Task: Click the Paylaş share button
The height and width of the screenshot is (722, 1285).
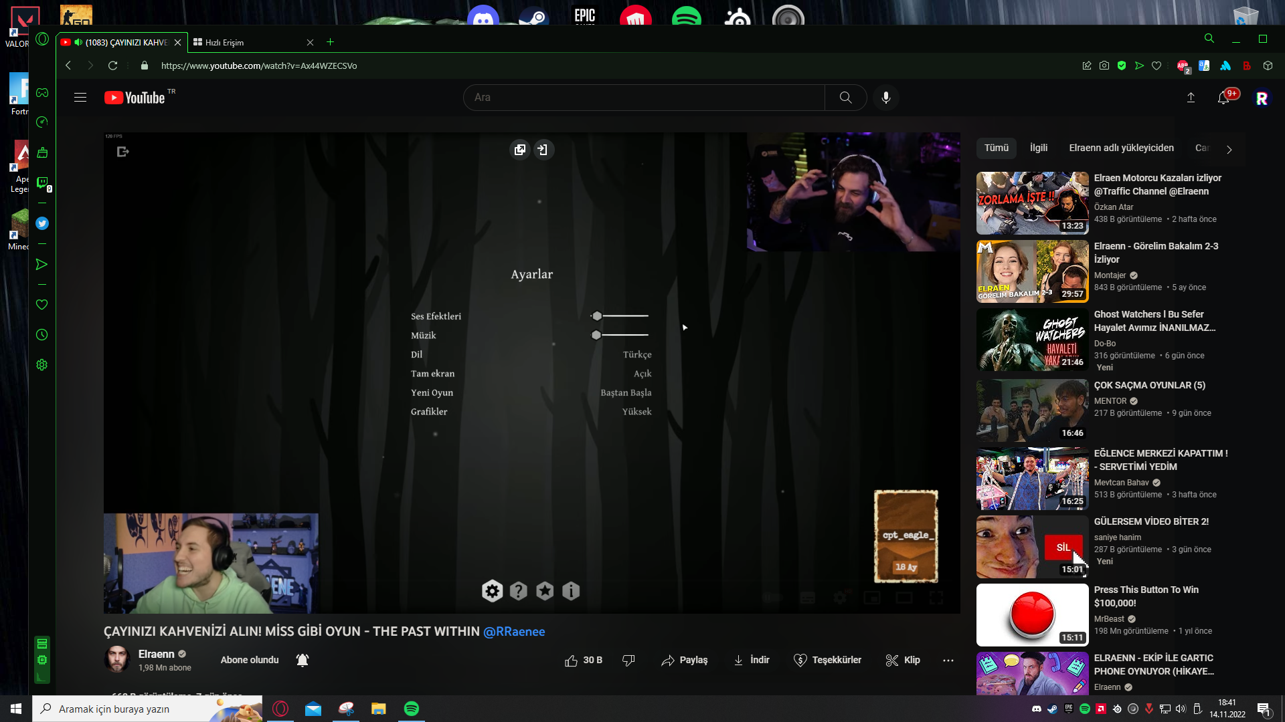Action: [685, 660]
